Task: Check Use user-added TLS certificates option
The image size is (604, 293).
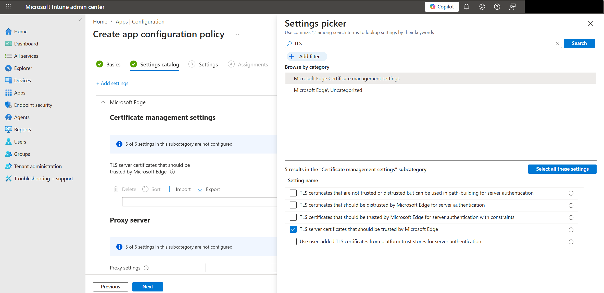Action: click(293, 242)
